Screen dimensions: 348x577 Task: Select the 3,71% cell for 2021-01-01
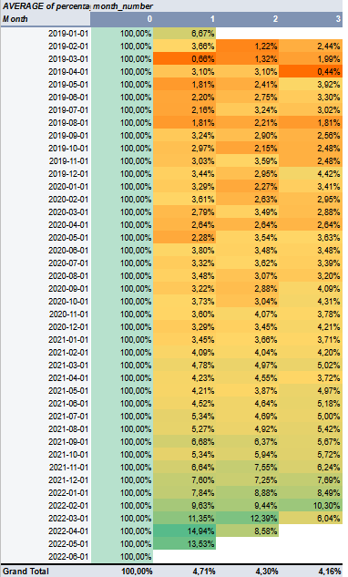(x=311, y=340)
